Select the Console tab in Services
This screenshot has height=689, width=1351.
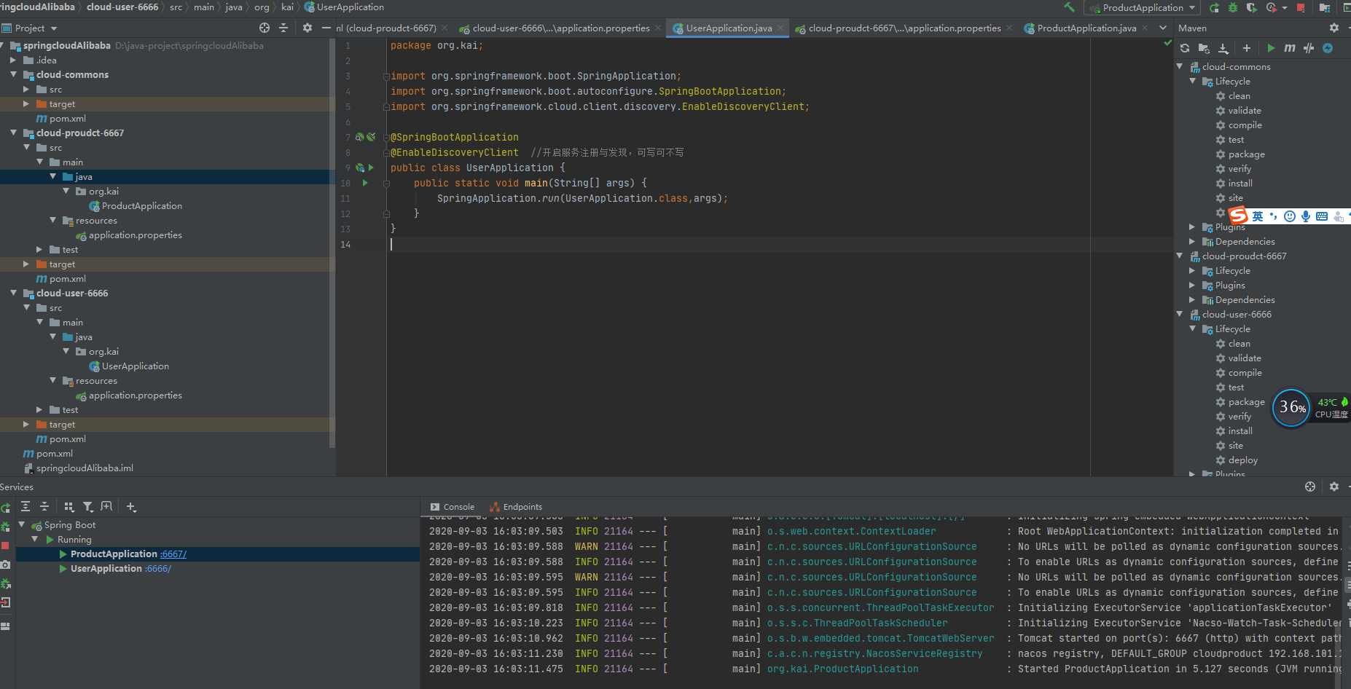453,507
